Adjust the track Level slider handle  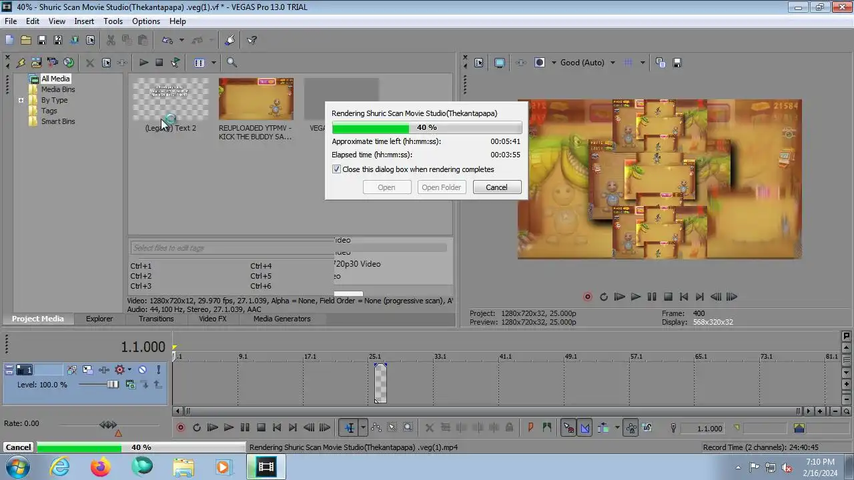(113, 385)
